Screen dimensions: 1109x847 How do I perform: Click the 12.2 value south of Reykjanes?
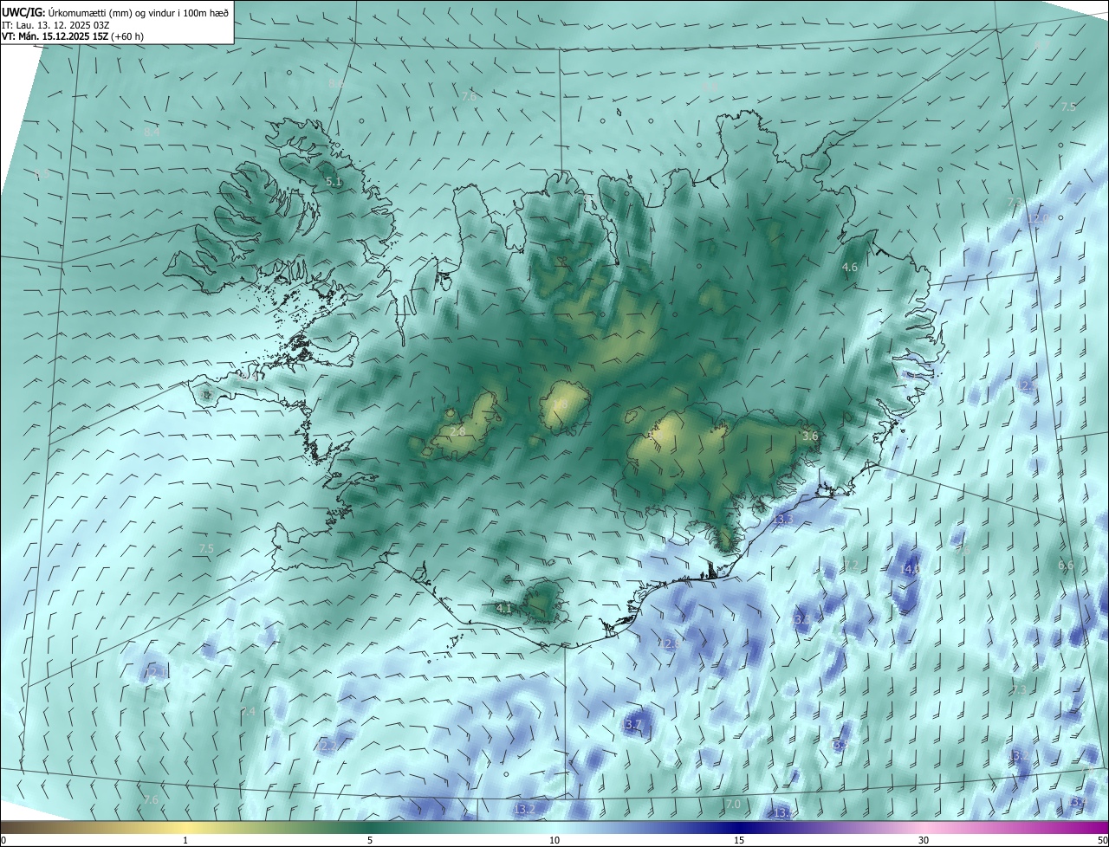point(327,746)
